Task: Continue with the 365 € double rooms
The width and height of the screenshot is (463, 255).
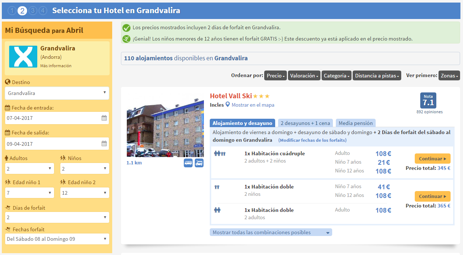Action: pos(433,196)
